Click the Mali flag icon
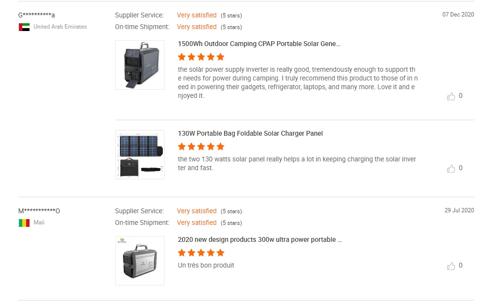486x301 pixels. [x=24, y=223]
